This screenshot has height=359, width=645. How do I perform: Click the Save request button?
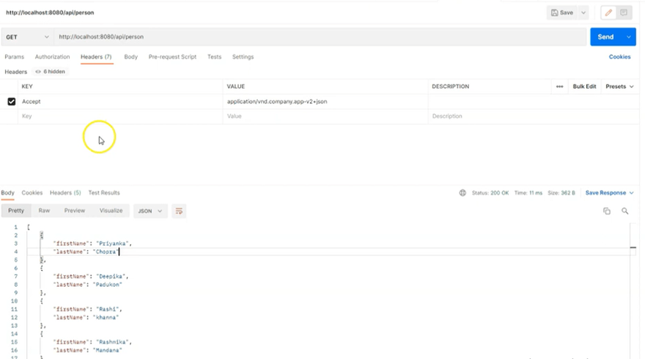tap(562, 13)
